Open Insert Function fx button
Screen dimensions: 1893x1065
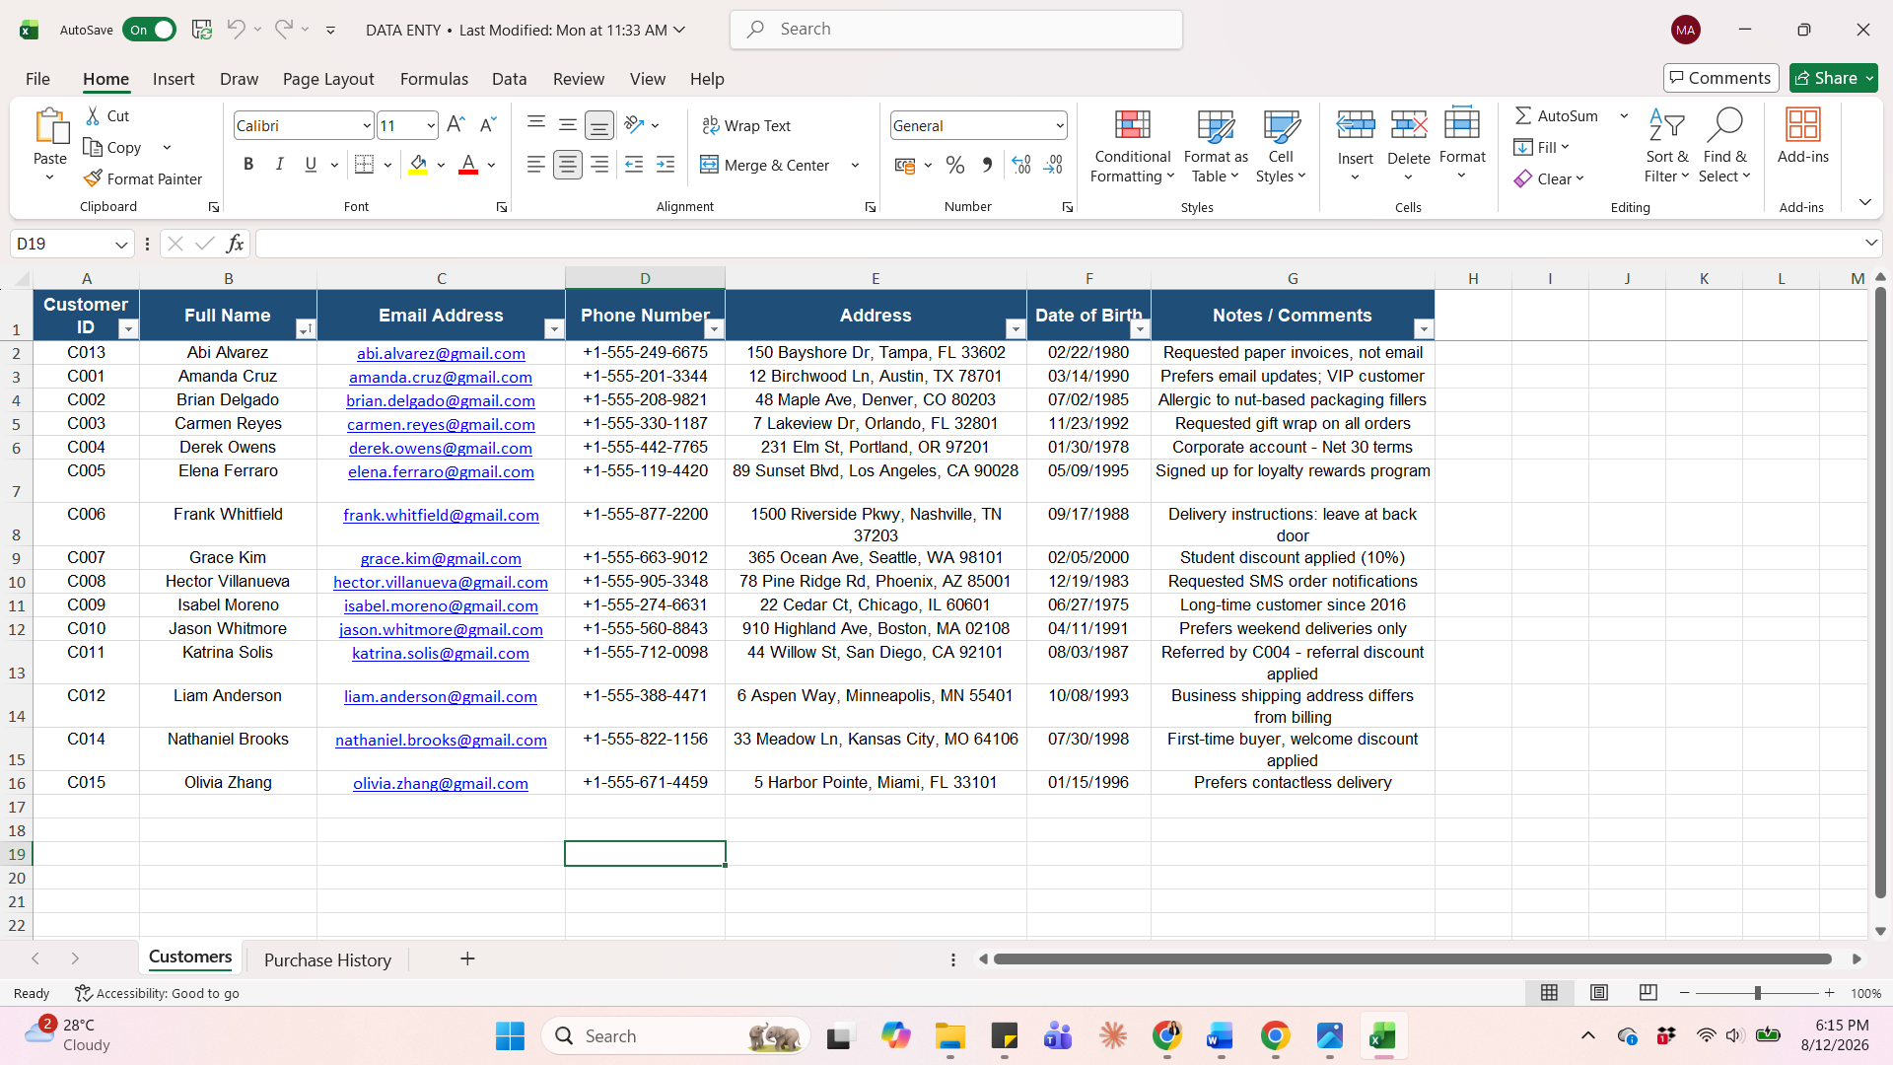click(235, 244)
